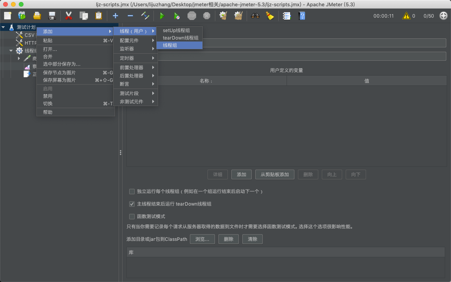The height and width of the screenshot is (282, 451).
Task: Click the Copy toolbar icon
Action: click(84, 16)
